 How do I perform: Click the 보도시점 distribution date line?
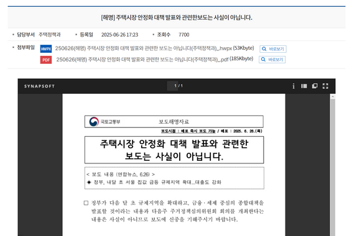point(211,131)
